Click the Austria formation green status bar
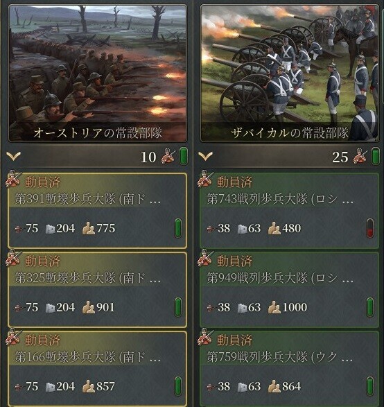Viewport: 384px width, 407px height. (184, 156)
